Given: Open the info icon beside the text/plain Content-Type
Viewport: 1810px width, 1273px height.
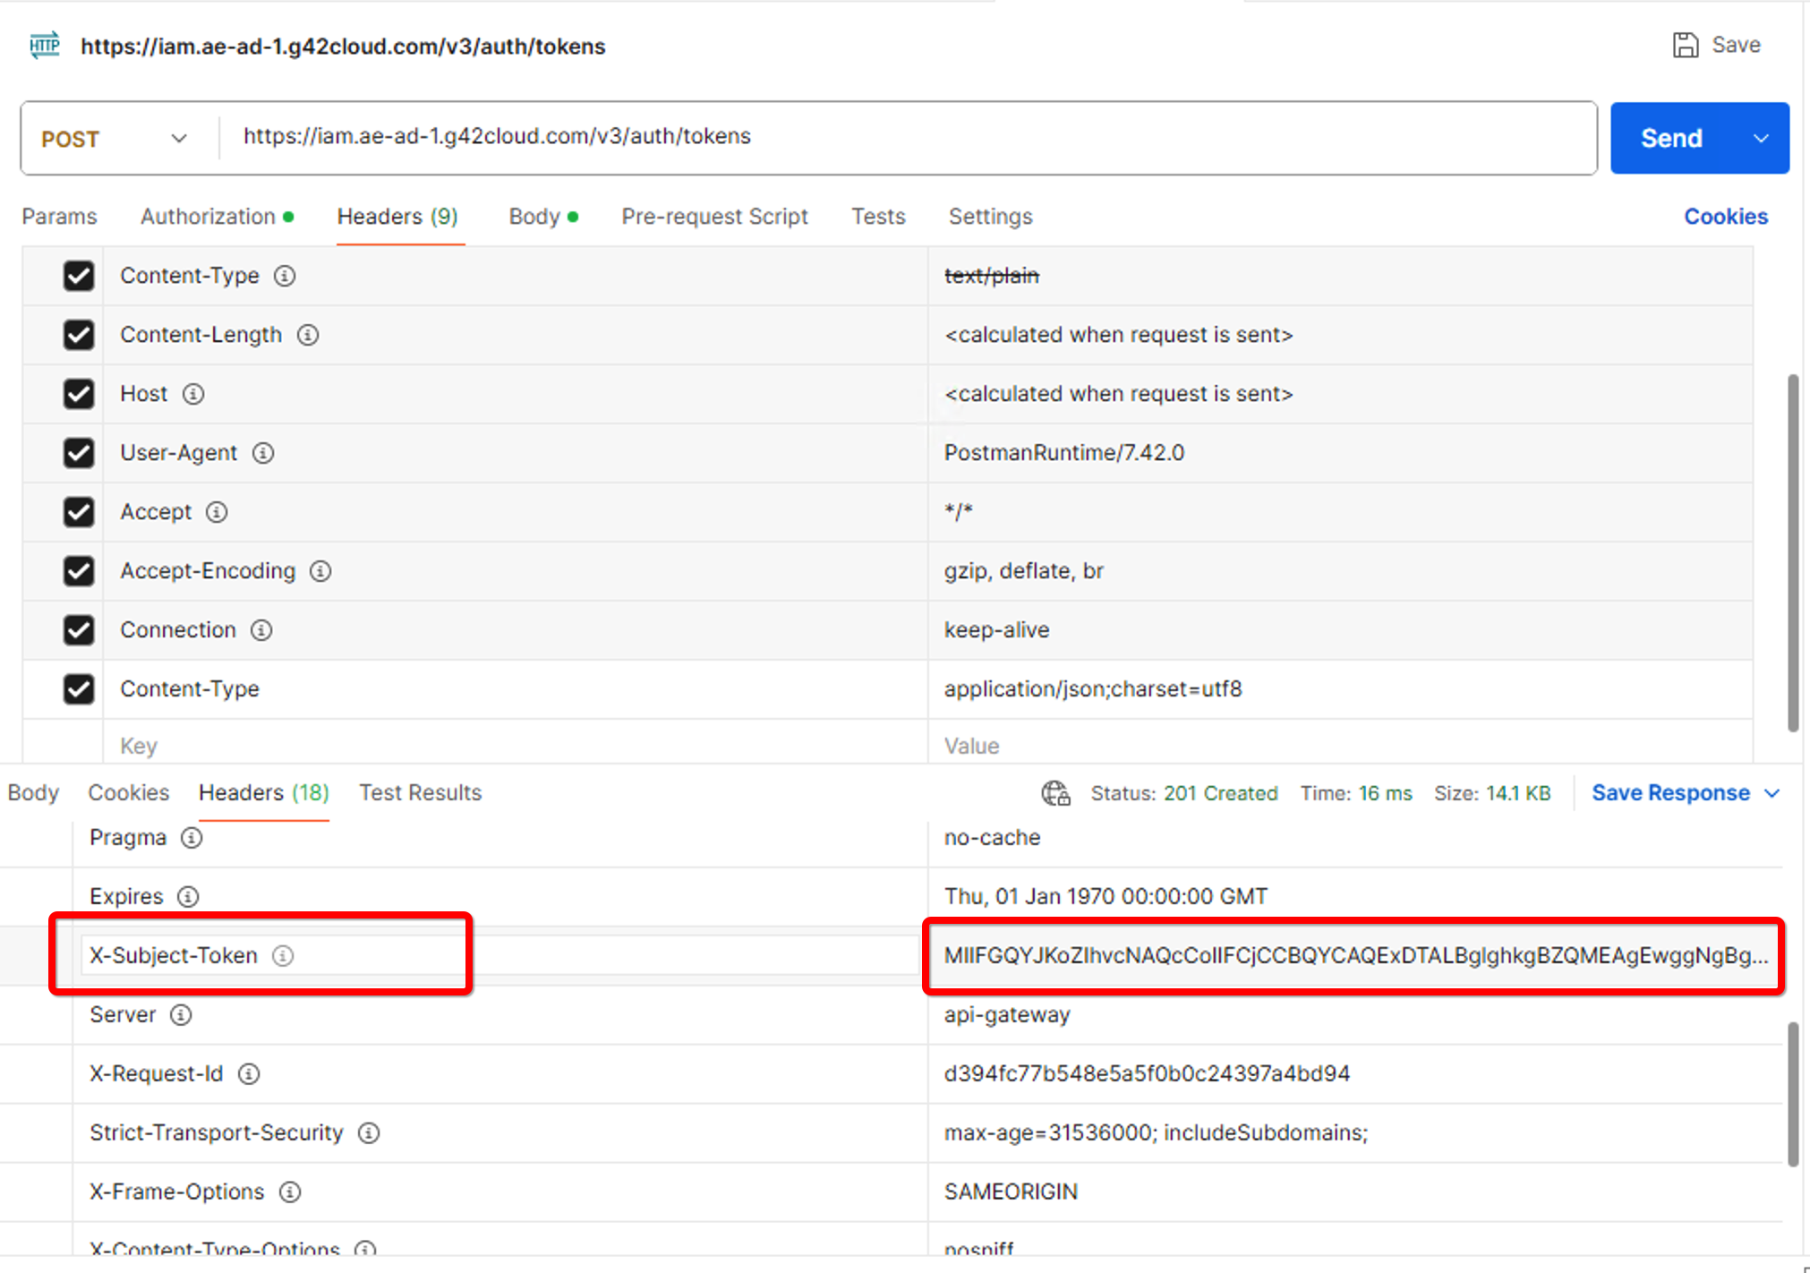Looking at the screenshot, I should (285, 276).
